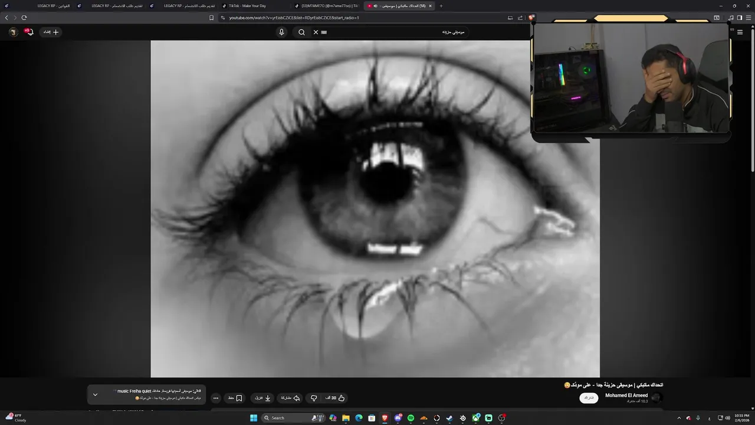Click the Subscribe (اشتراك) button
Image resolution: width=755 pixels, height=425 pixels.
(x=589, y=398)
